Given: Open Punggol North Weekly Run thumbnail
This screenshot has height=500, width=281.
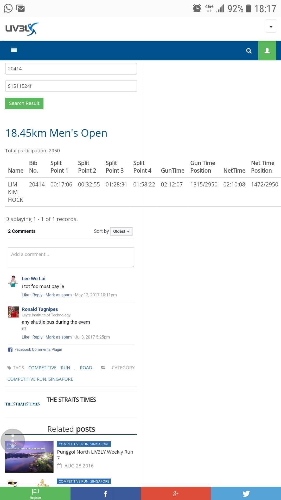Looking at the screenshot, I should tap(29, 457).
